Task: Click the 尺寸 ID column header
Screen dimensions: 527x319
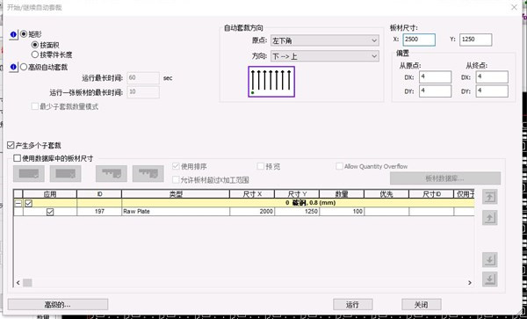Action: tap(431, 194)
